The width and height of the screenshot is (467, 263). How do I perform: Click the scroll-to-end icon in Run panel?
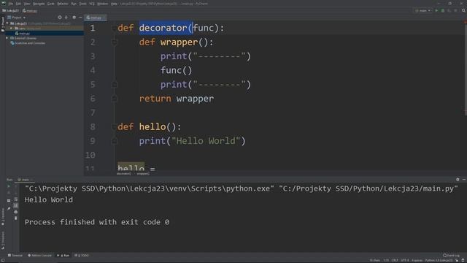[x=16, y=205]
